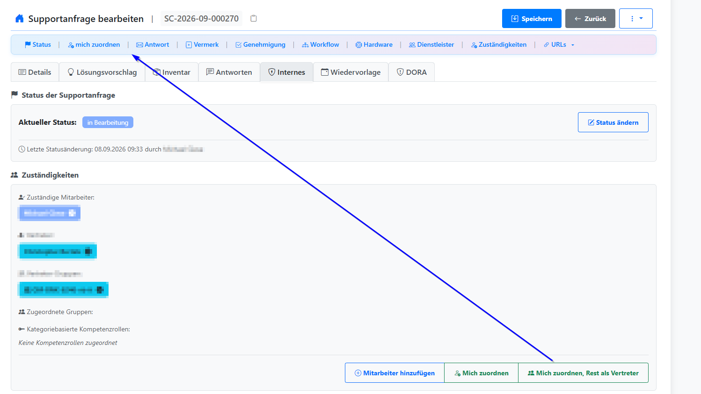Screen dimensions: 701x394
Task: Click the 'Letzte Statusänderung' timestamp line
Action: click(111, 150)
